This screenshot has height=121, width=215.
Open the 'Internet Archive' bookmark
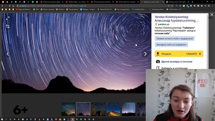pyautogui.click(x=105, y=9)
